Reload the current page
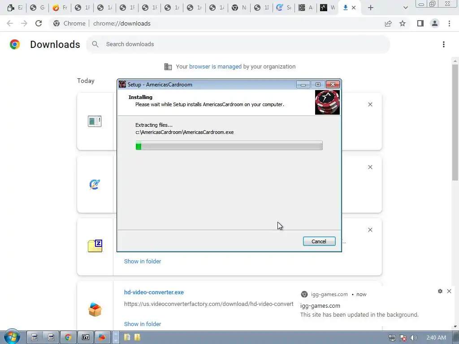The height and width of the screenshot is (344, 459). click(x=39, y=23)
